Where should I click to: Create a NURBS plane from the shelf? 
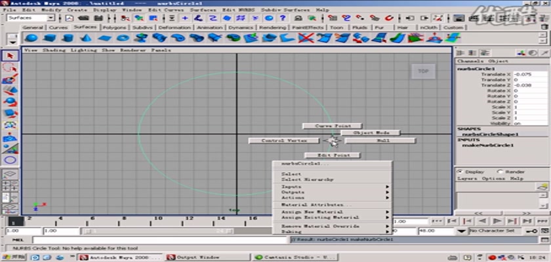click(x=104, y=37)
